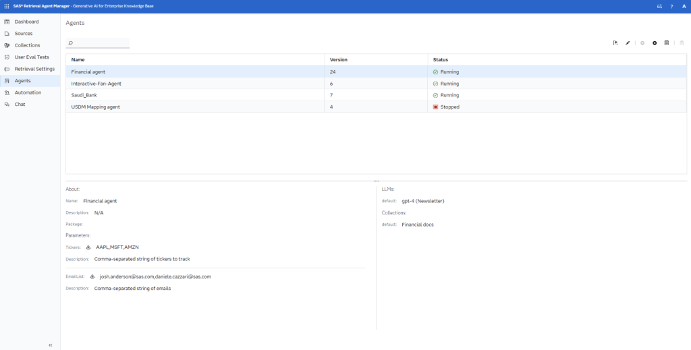Viewport: 691px width, 350px height.
Task: Collapse the left sidebar navigation
Action: [x=51, y=345]
